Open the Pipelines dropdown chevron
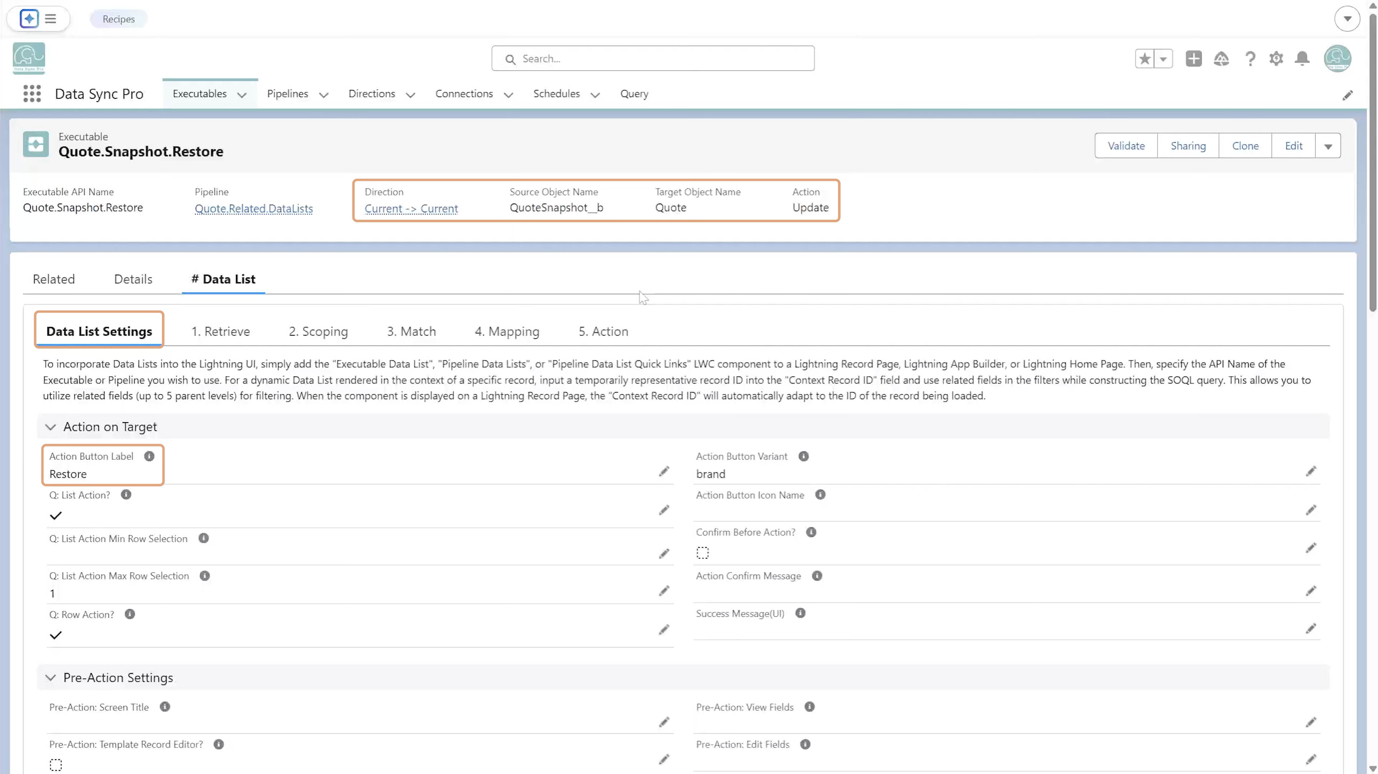Screen dimensions: 1378x774 click(324, 95)
